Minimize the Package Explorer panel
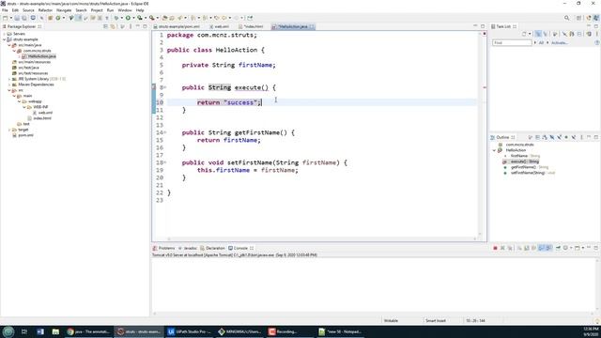The height and width of the screenshot is (338, 601). tap(138, 26)
